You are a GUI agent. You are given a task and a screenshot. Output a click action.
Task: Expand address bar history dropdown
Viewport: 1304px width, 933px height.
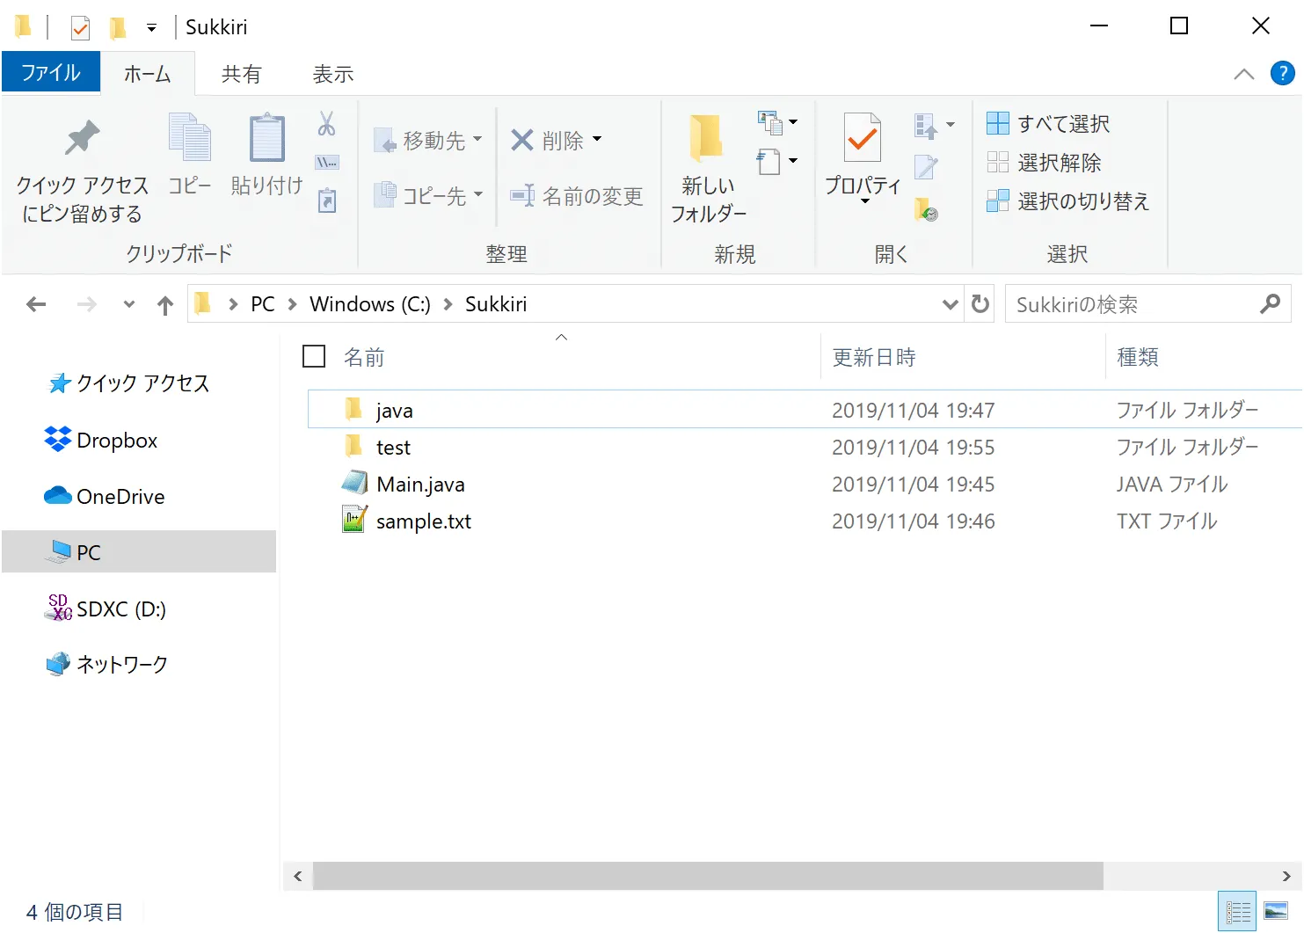tap(950, 304)
